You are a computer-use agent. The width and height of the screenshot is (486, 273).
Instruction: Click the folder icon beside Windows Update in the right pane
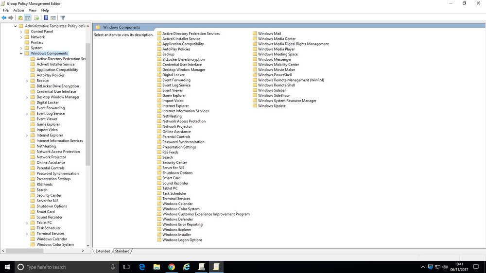(255, 106)
